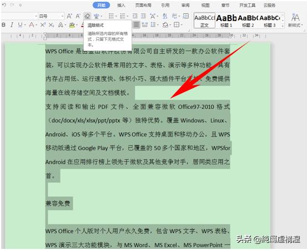Apply the 正文 style
Image resolution: width=307 pixels, height=250 pixels.
coord(205,20)
